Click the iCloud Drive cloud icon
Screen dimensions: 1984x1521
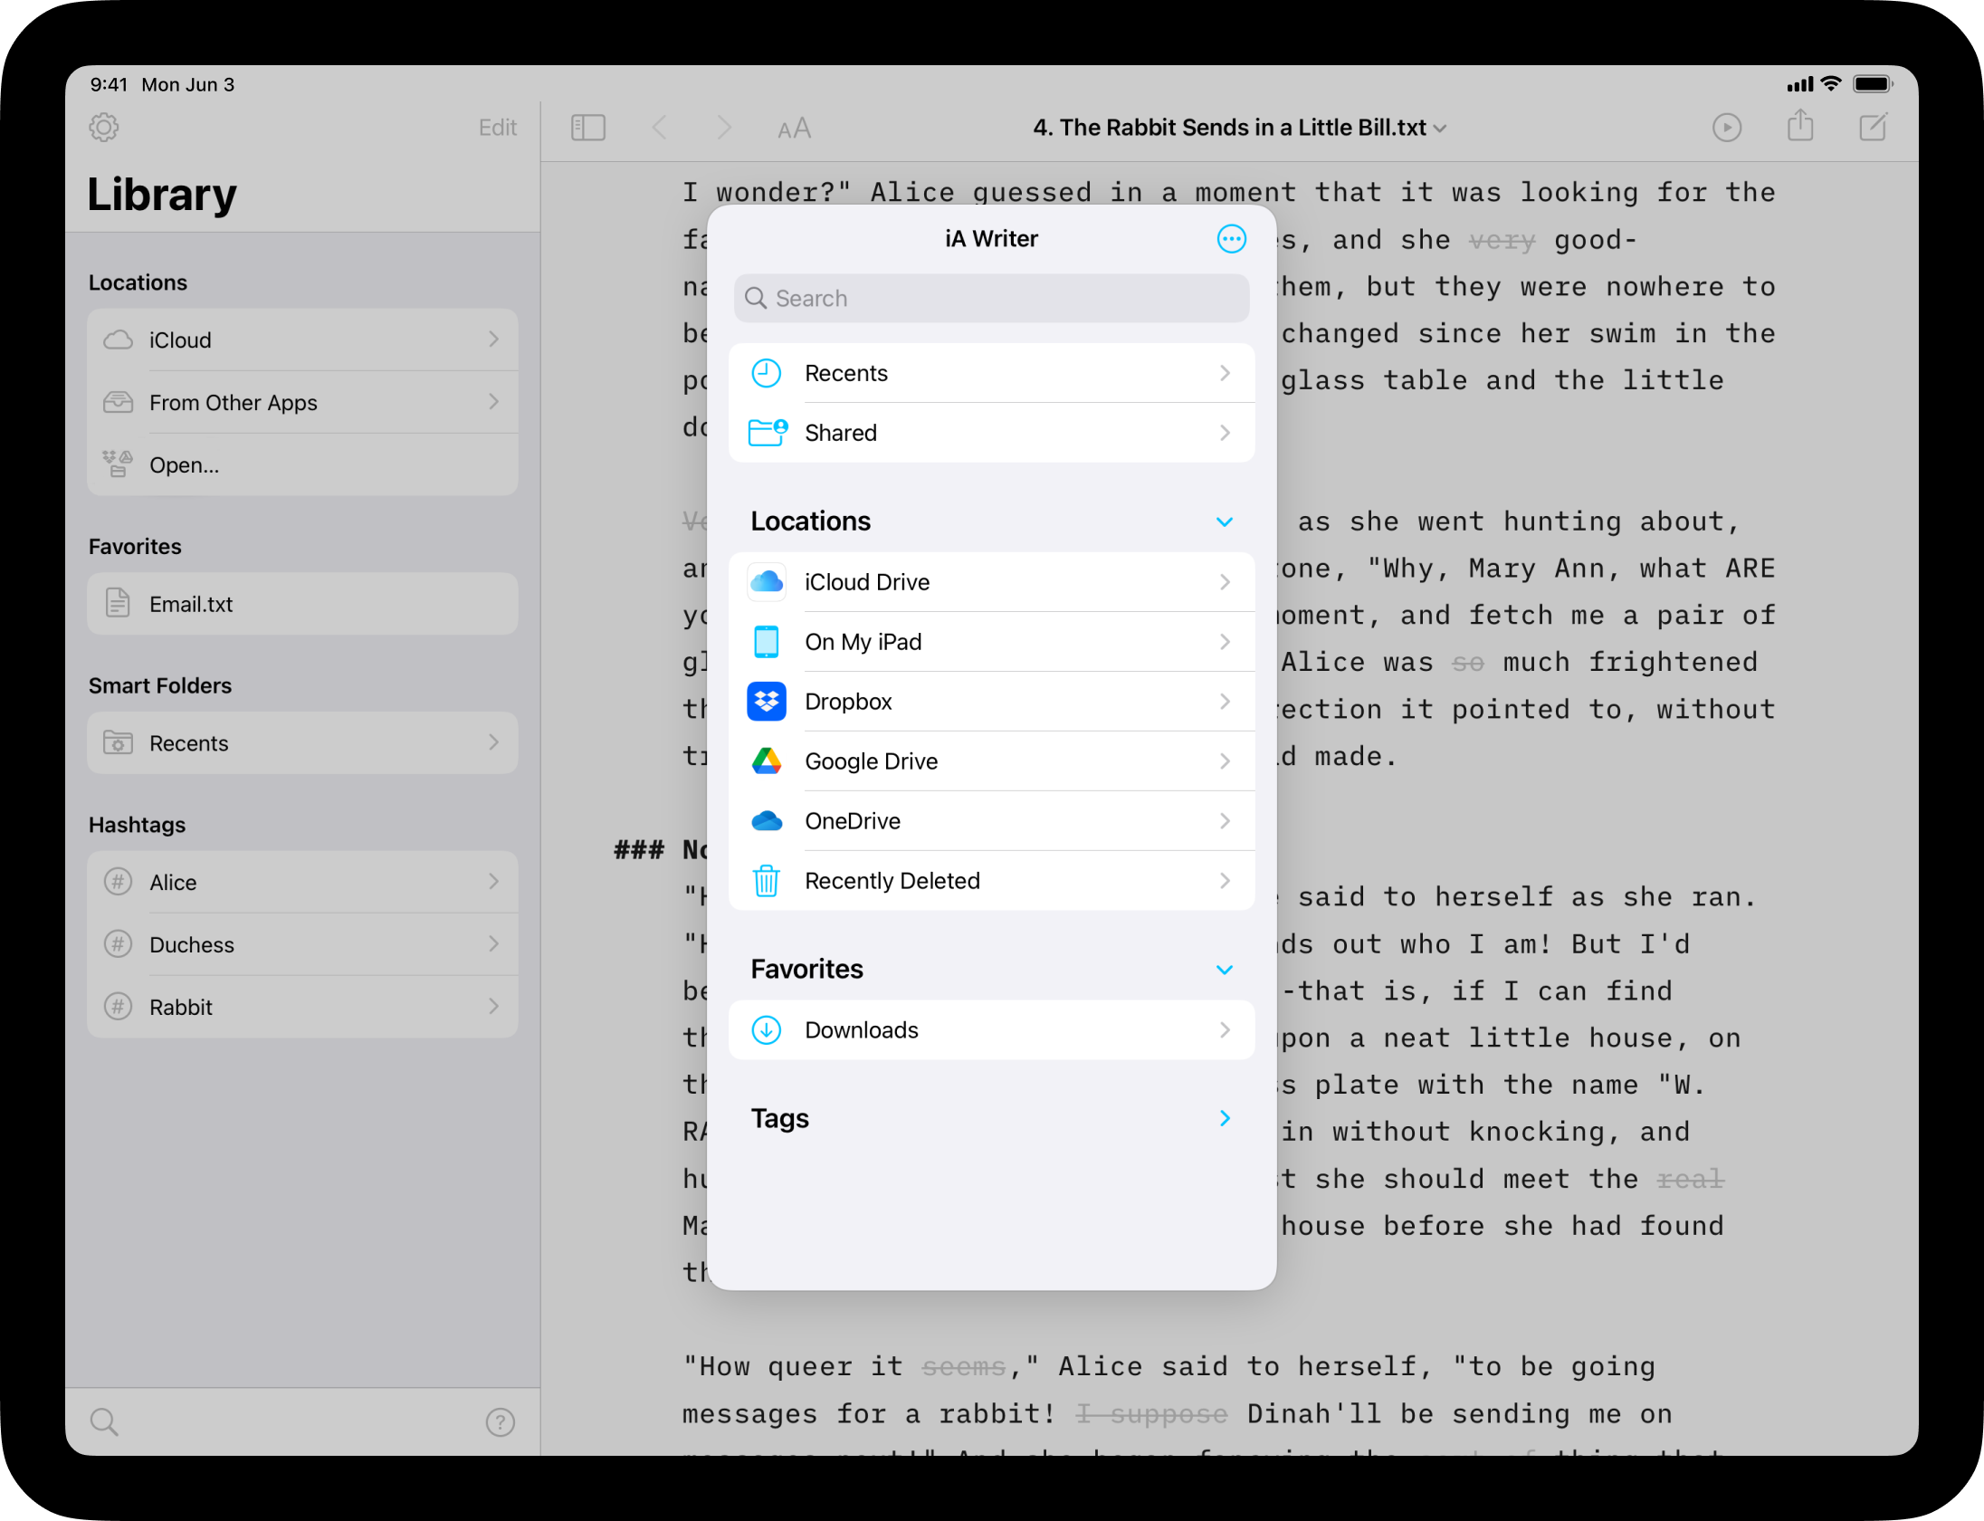point(767,582)
